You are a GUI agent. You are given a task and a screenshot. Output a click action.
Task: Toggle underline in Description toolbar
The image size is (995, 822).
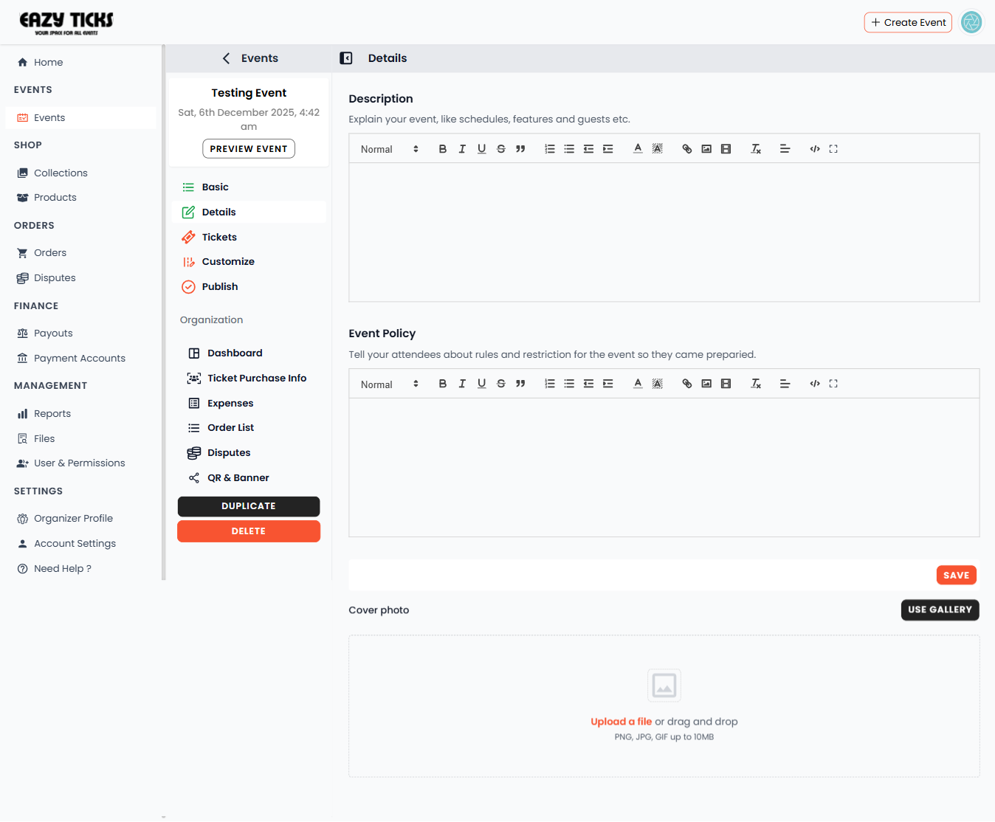point(481,149)
